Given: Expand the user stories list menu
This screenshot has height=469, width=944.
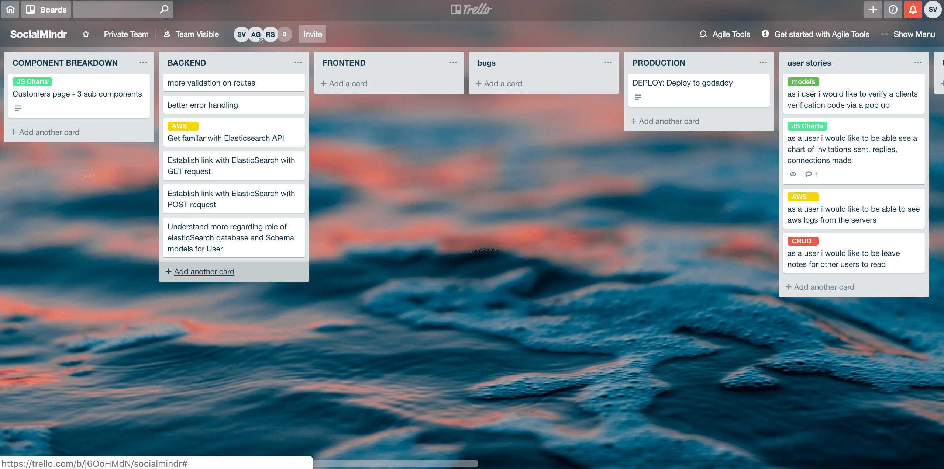Looking at the screenshot, I should pyautogui.click(x=918, y=63).
